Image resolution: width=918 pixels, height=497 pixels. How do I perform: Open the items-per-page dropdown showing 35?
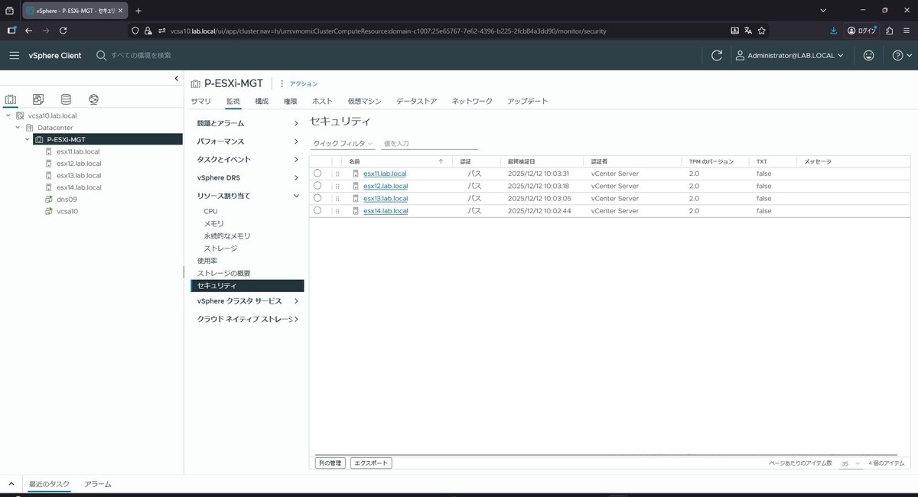click(849, 463)
